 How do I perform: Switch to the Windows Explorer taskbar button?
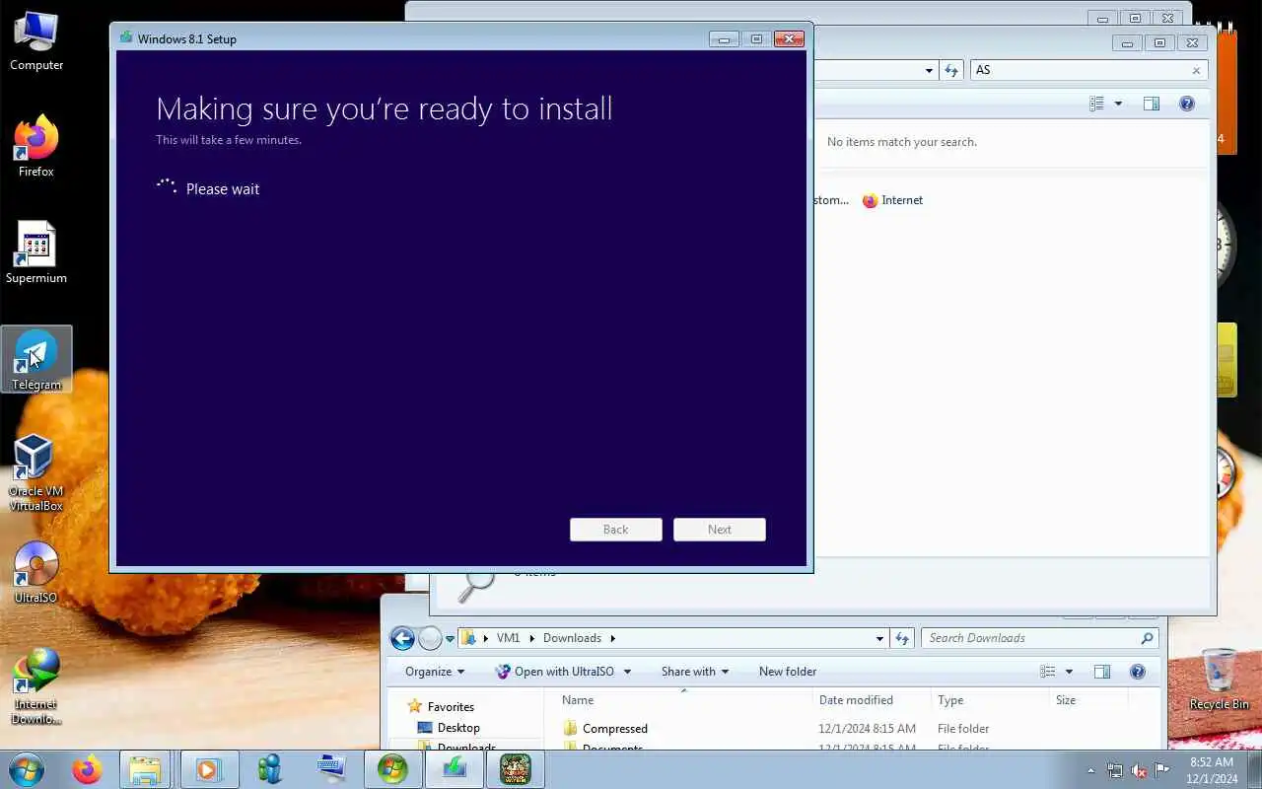(x=145, y=769)
